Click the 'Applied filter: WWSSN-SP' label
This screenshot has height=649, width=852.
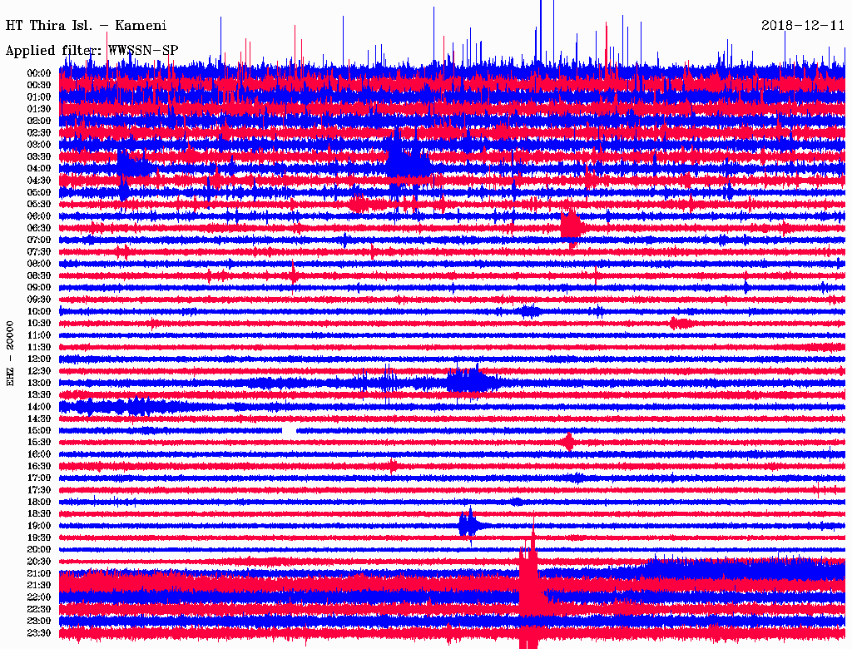[x=92, y=51]
